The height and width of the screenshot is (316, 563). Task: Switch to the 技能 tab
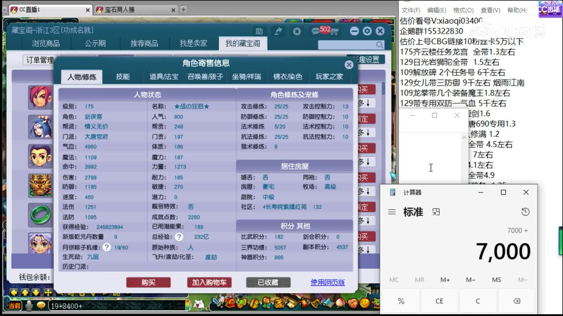click(x=123, y=76)
